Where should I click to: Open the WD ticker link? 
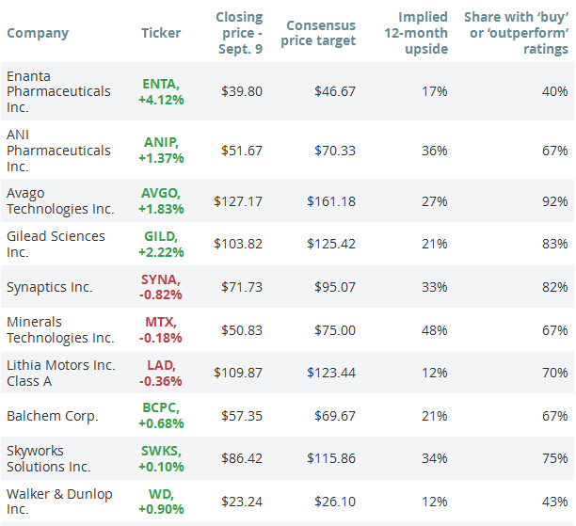coord(158,494)
